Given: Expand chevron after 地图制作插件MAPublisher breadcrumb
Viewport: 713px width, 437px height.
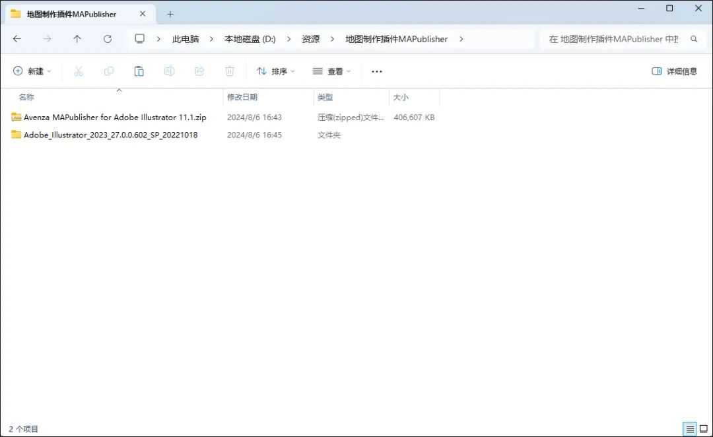Looking at the screenshot, I should click(461, 39).
